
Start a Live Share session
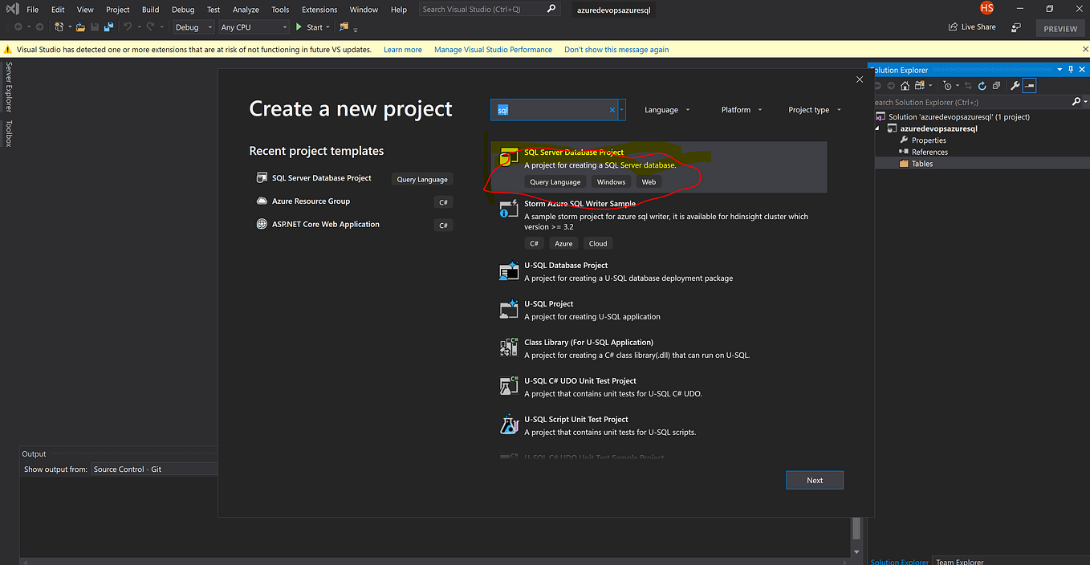pyautogui.click(x=971, y=26)
